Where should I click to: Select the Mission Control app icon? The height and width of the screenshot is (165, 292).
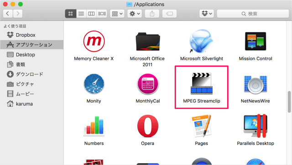tap(255, 41)
